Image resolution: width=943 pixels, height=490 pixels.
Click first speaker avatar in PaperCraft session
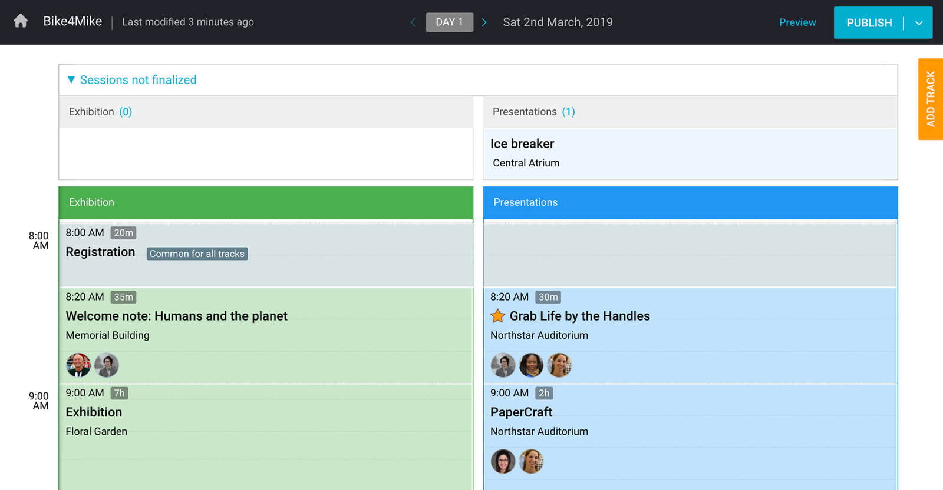(503, 461)
